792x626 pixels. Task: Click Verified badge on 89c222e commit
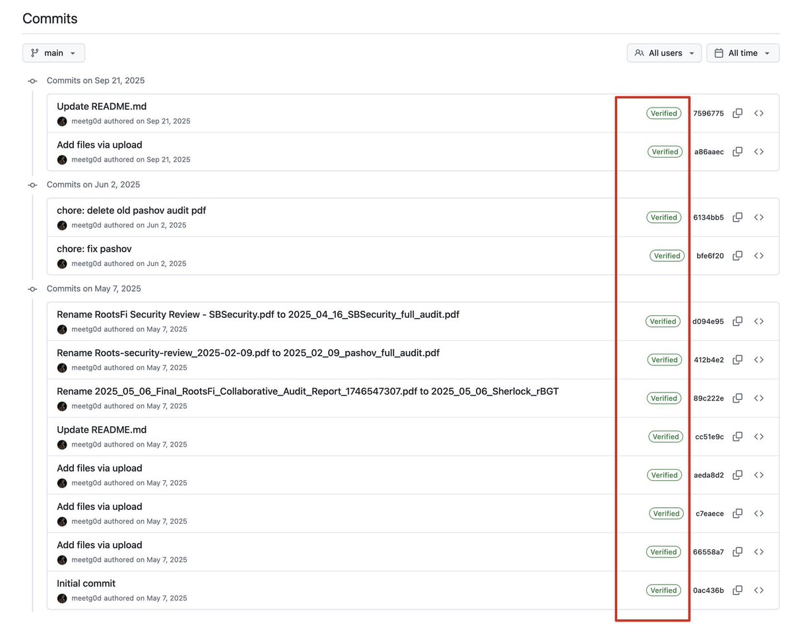point(663,398)
